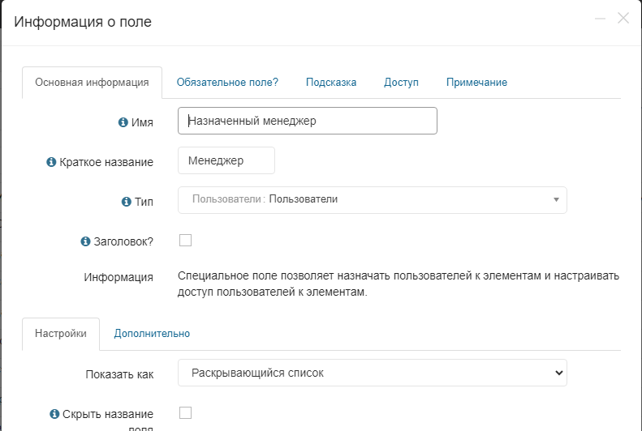Open the Примечание tab

[x=476, y=83]
